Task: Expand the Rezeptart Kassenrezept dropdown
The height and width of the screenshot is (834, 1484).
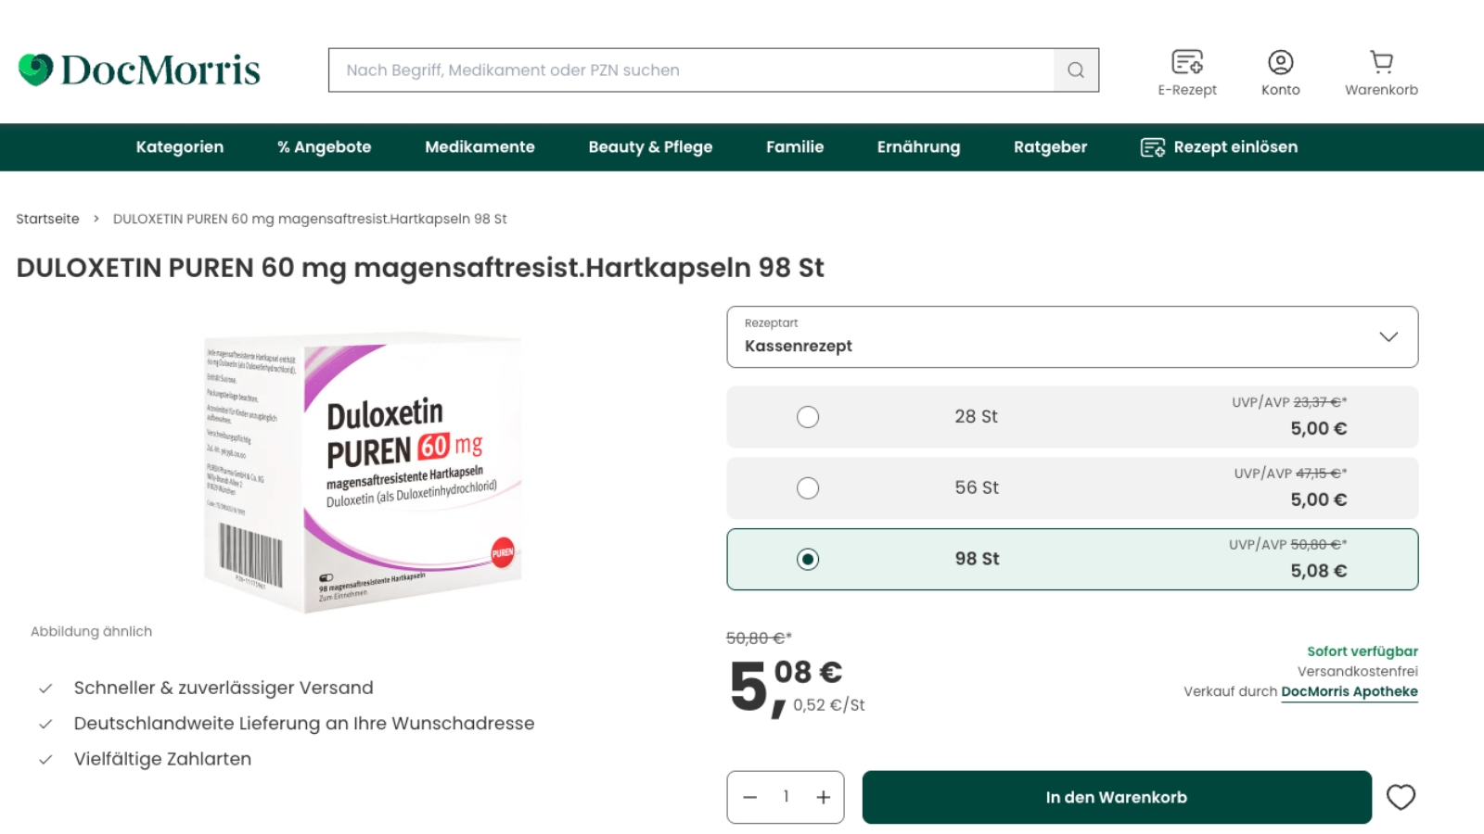Action: 1072,337
